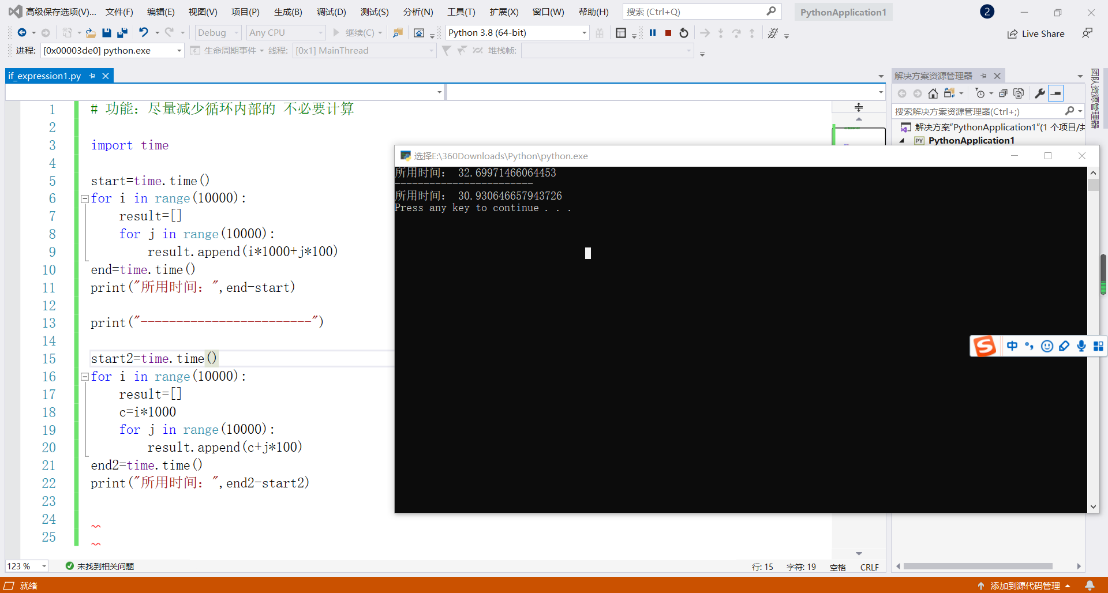Toggle the preview selected items button
Image resolution: width=1108 pixels, height=593 pixels.
pos(1056,93)
